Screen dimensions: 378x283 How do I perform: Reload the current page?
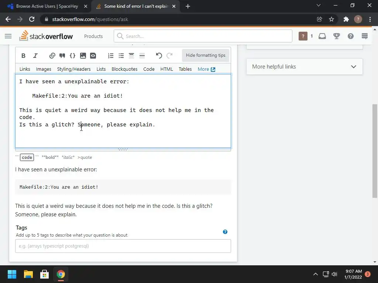32,19
